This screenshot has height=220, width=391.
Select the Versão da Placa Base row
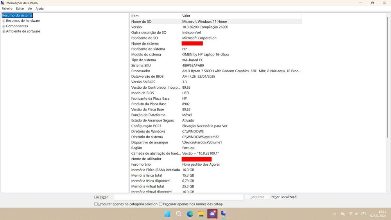point(216,109)
